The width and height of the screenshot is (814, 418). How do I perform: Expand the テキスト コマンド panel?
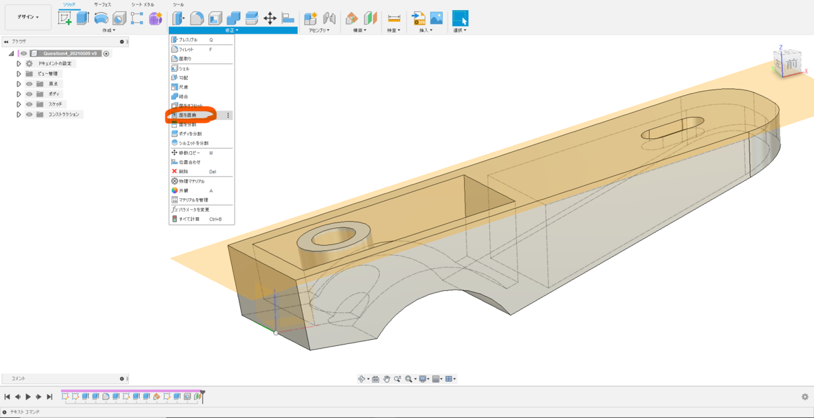click(x=5, y=412)
